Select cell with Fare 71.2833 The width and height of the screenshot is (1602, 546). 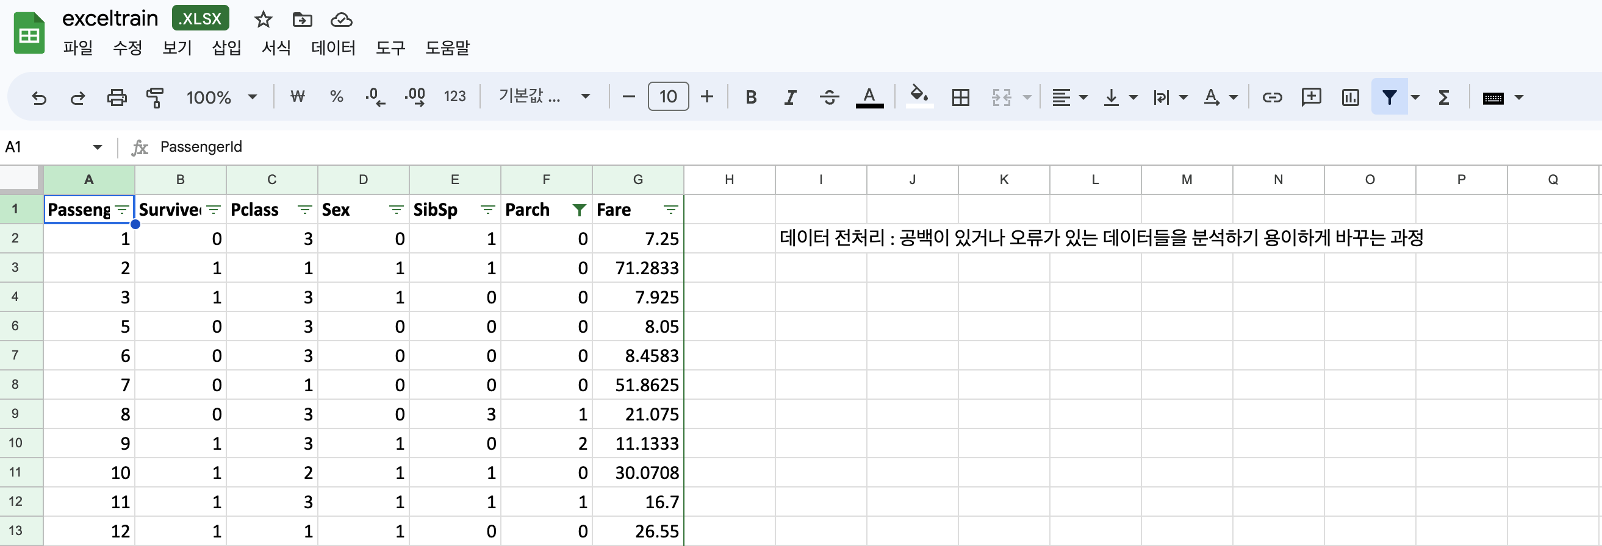(x=638, y=268)
